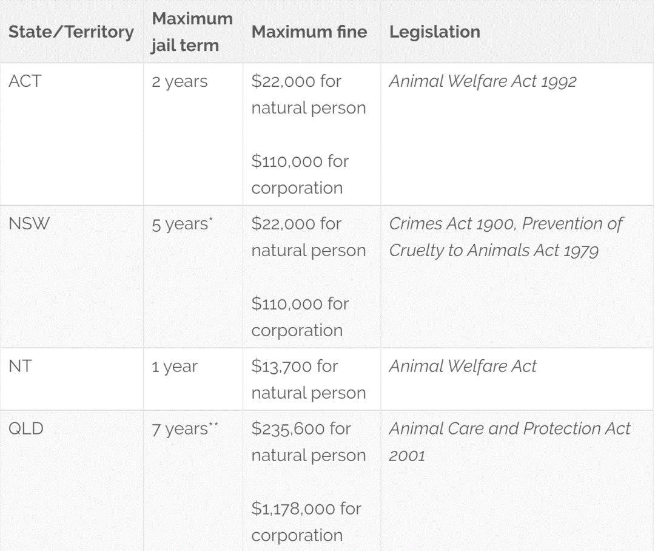Image resolution: width=655 pixels, height=551 pixels.
Task: Click Animal Care and Protection Act text
Action: [509, 428]
